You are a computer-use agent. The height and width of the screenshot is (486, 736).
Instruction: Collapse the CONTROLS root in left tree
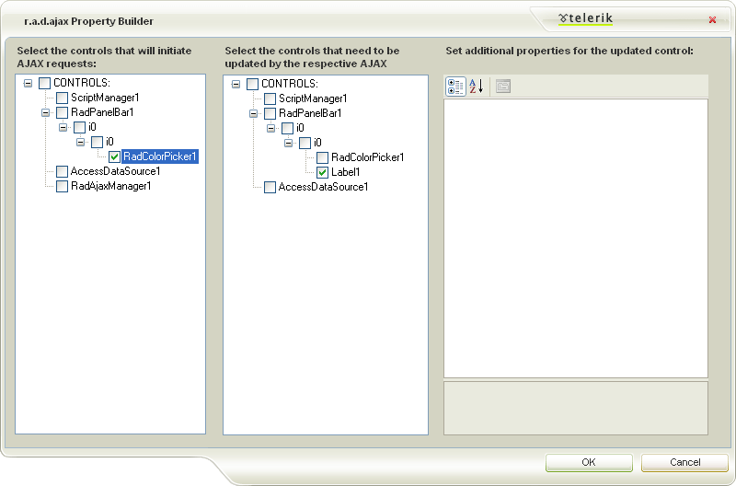click(x=28, y=83)
